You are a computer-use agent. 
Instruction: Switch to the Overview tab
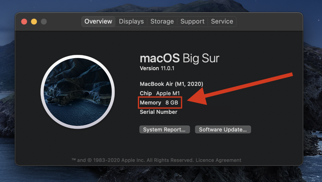tap(98, 22)
